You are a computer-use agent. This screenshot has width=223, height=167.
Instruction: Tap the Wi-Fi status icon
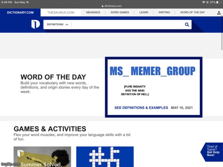204,2
